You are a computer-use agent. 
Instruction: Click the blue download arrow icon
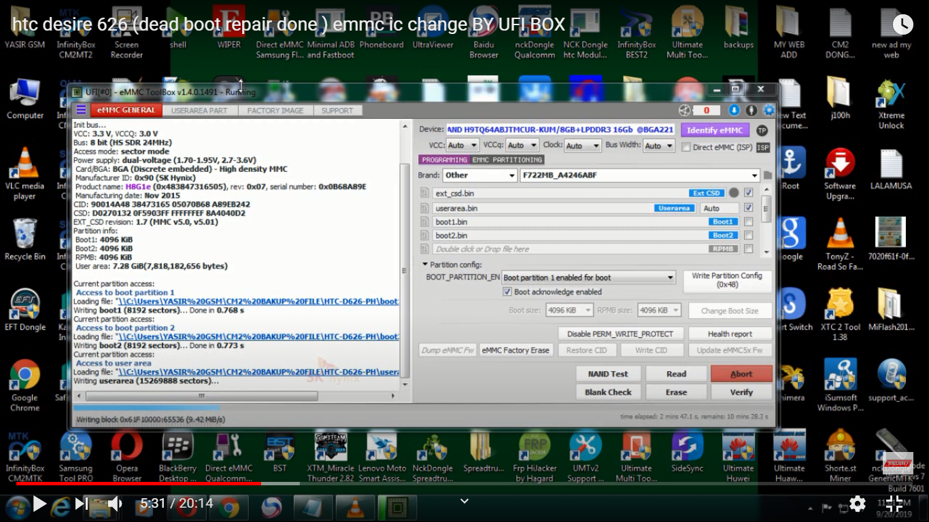(x=734, y=110)
